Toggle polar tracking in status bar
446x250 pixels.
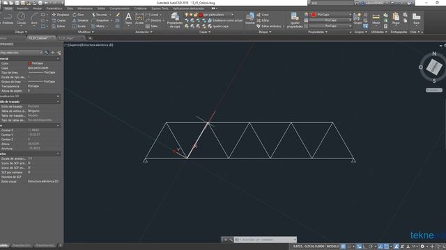[371, 247]
